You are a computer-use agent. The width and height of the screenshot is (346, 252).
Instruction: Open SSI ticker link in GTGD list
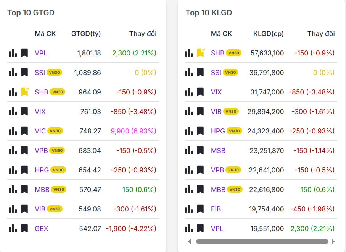point(40,72)
